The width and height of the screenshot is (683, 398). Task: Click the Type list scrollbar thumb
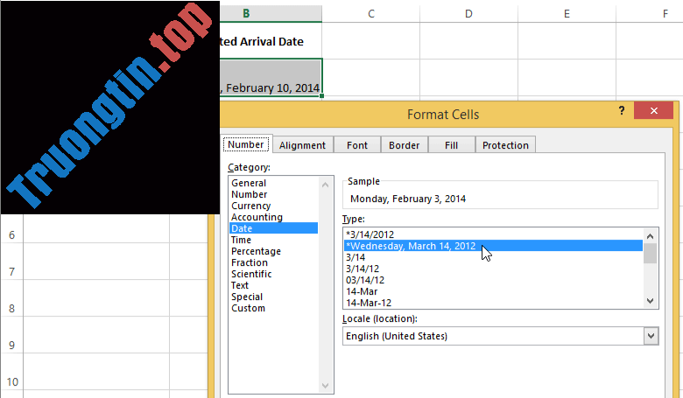tap(651, 253)
